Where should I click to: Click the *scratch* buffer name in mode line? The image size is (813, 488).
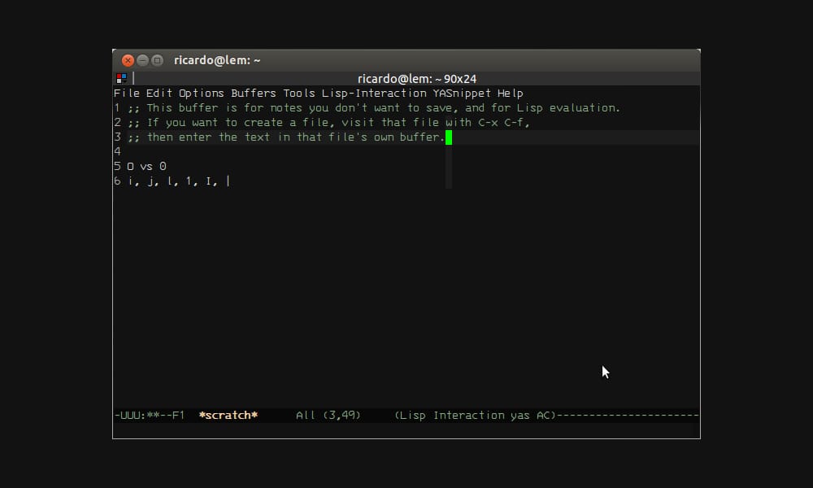click(x=228, y=415)
